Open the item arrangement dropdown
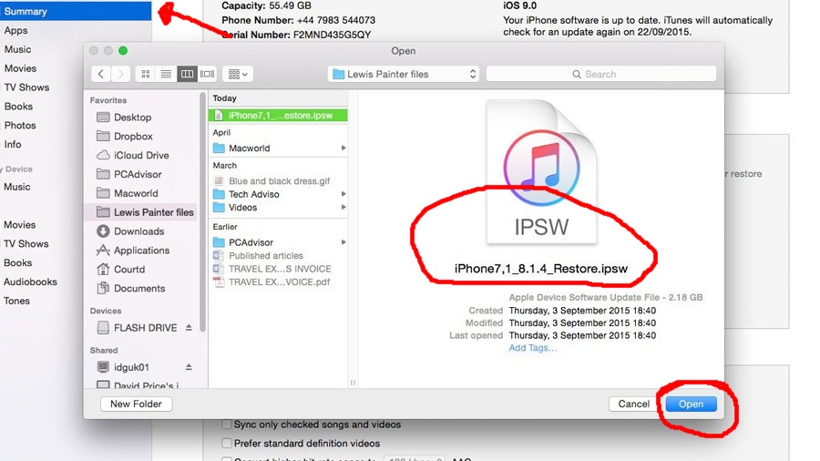Screen dimensions: 820x461 [x=238, y=74]
